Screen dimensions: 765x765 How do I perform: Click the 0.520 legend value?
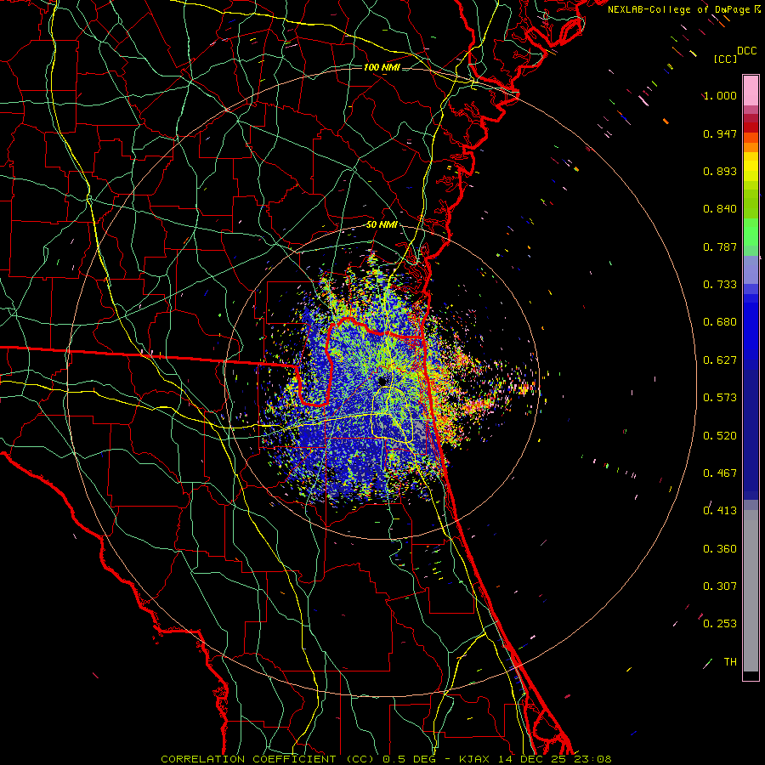(x=720, y=436)
